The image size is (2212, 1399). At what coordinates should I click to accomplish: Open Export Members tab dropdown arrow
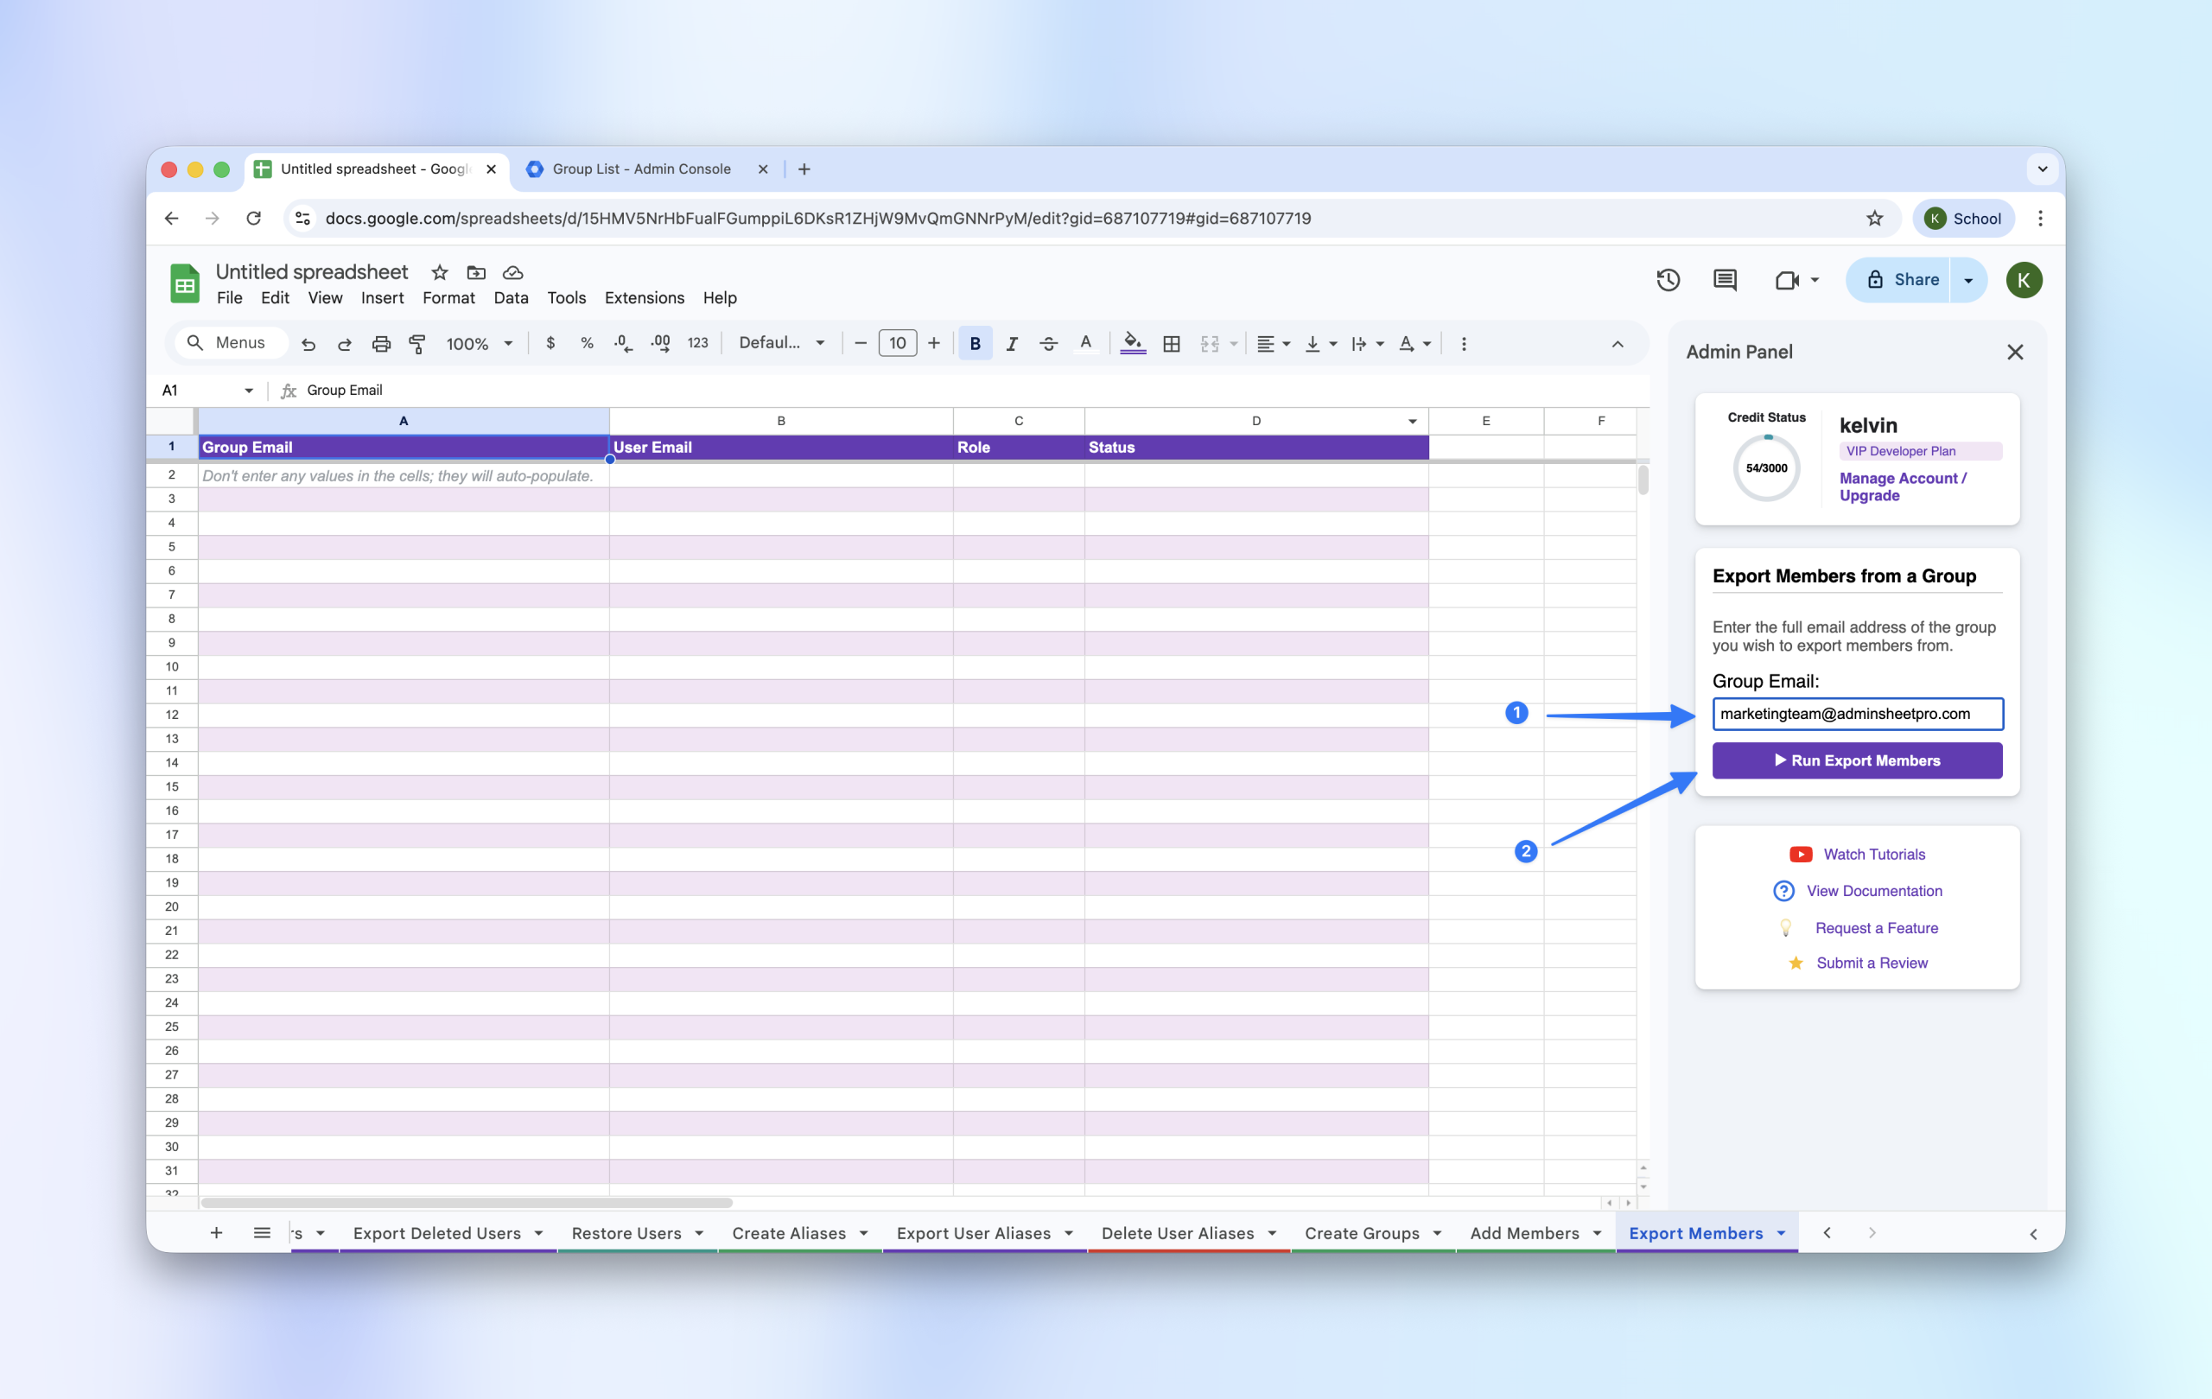coord(1781,1233)
